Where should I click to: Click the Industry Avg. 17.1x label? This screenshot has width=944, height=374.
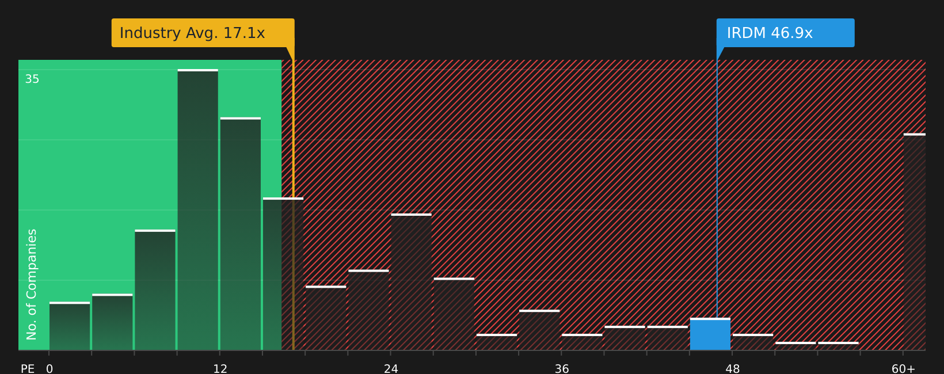[x=203, y=33]
